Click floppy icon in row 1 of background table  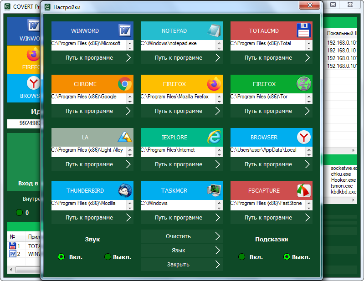[13, 246]
